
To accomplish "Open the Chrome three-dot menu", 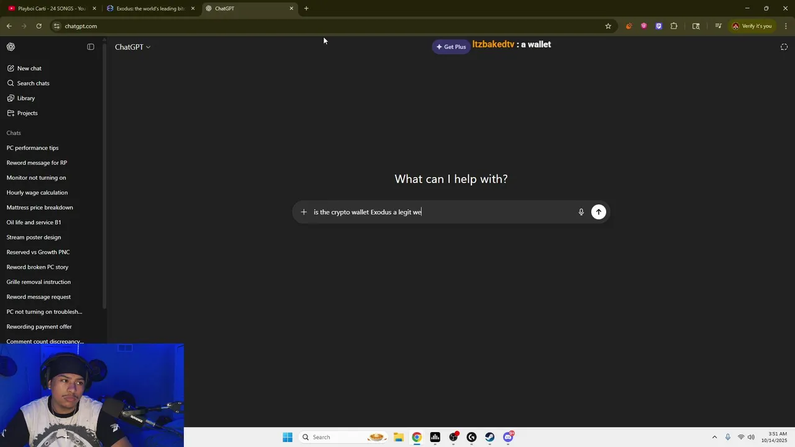I will (x=786, y=26).
